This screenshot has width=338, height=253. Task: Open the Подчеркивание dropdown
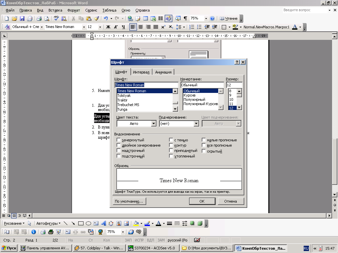pyautogui.click(x=196, y=124)
